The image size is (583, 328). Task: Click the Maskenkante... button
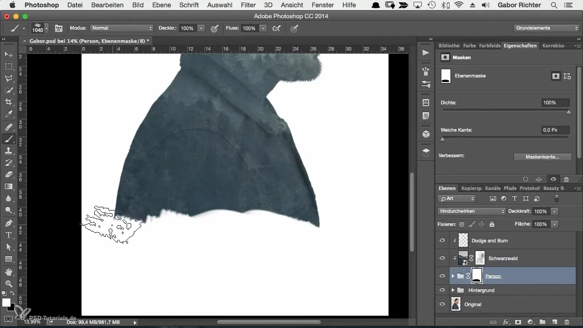[542, 157]
